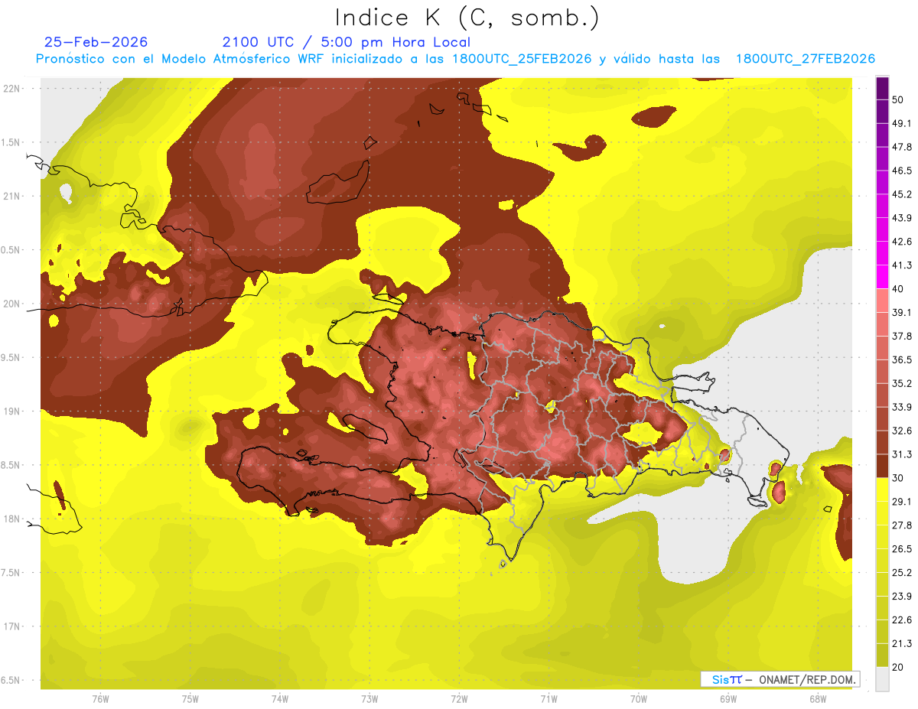Click the legend value '22.6'
The image size is (918, 709).
[x=902, y=620]
